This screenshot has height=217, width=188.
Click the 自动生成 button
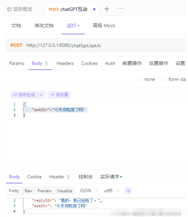coord(24,95)
